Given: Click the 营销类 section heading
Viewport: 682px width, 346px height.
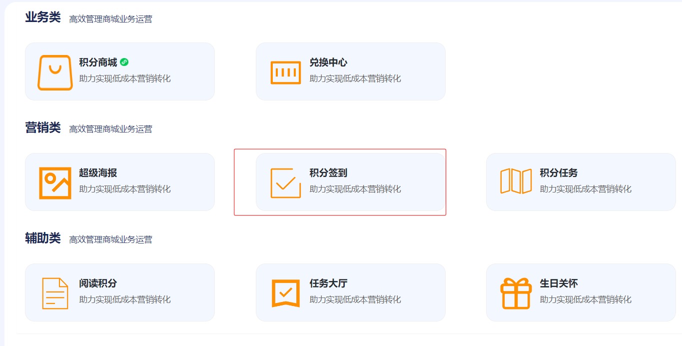Looking at the screenshot, I should 43,128.
